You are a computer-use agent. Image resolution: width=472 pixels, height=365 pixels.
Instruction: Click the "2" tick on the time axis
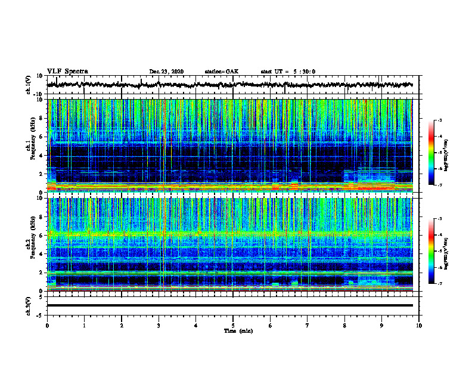click(x=122, y=326)
